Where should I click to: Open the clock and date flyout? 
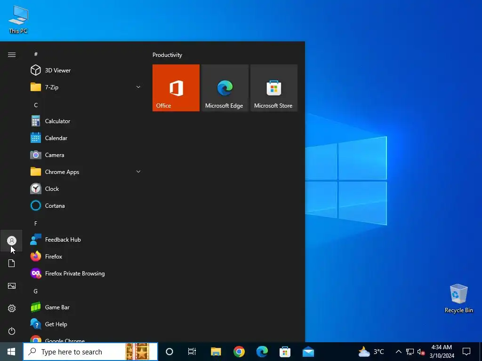click(442, 352)
